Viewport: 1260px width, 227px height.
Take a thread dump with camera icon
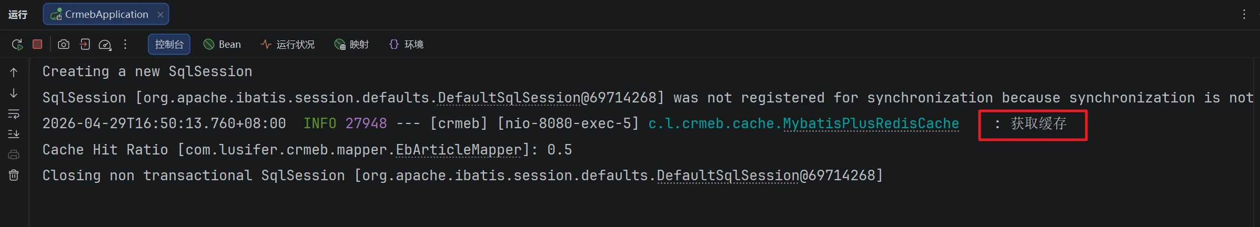(64, 44)
